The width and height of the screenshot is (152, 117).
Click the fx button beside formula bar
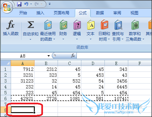73,56
